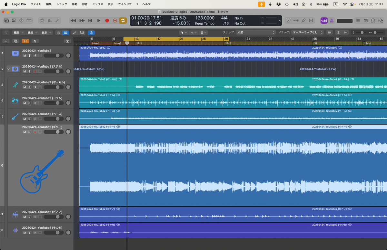
Task: Enable Flex editing mode in the tracks toolbar
Action: coord(92,32)
